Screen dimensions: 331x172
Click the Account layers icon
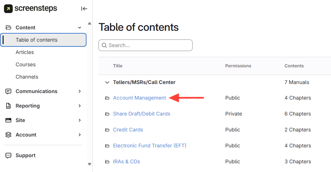pos(8,135)
